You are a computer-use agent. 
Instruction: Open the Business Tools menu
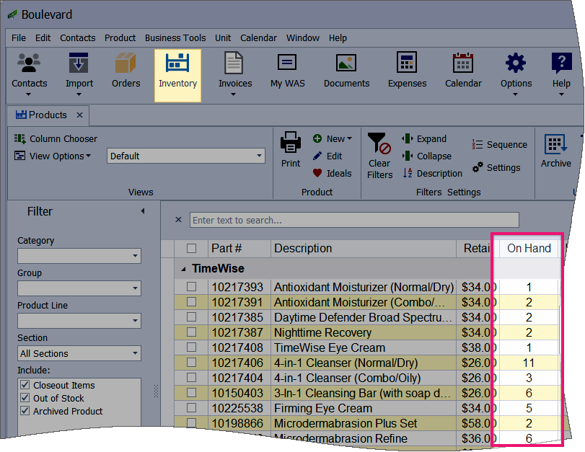175,38
